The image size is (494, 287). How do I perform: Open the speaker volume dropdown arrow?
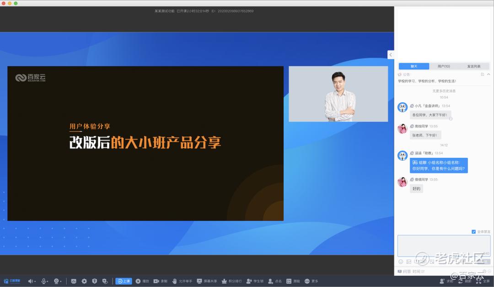(36, 282)
